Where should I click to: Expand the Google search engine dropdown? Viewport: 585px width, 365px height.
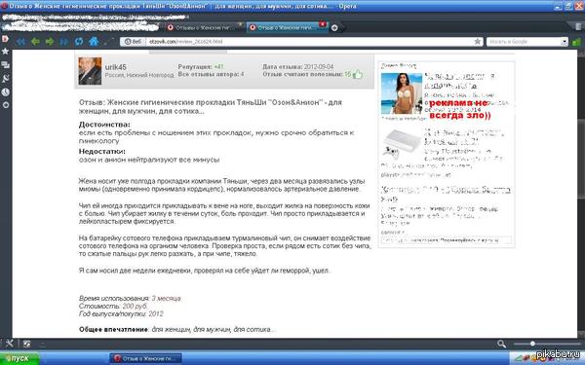point(565,42)
